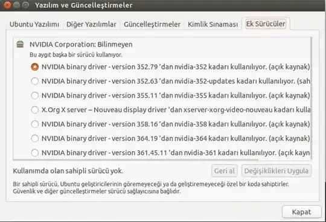This screenshot has width=326, height=222.
Task: Select NVIDIA driver version 352.63 nvidia-352-updates
Action: click(35, 81)
